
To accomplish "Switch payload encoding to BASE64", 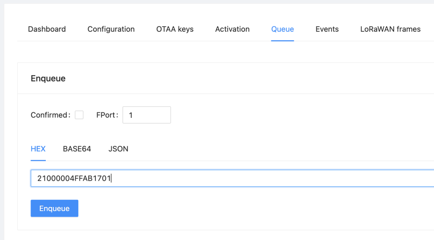I will [x=77, y=149].
